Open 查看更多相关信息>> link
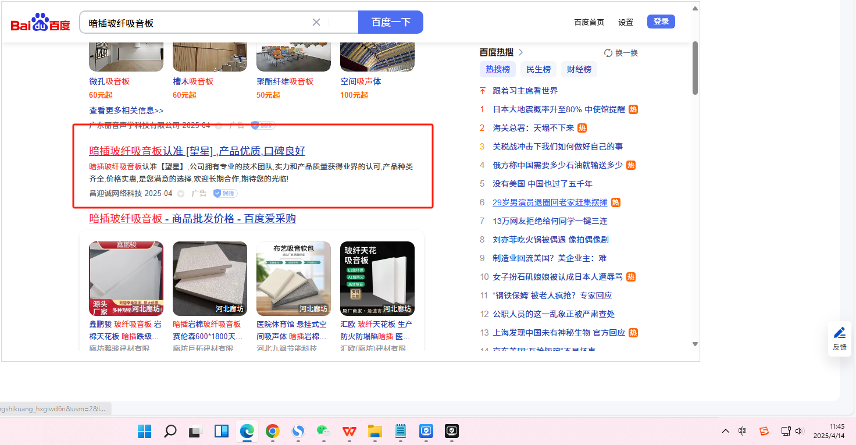856x445 pixels. point(126,111)
